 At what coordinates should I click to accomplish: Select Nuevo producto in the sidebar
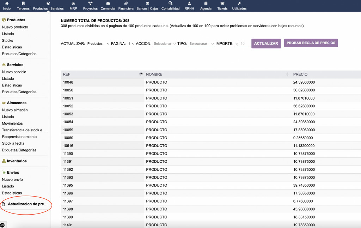(15, 27)
